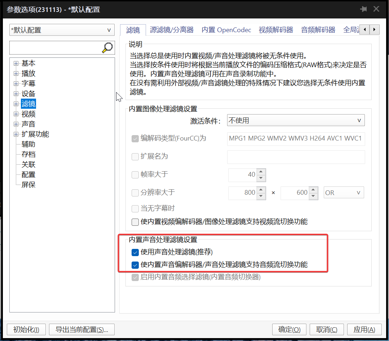This screenshot has height=341, width=389.
Task: Toggle 启用内置音频选择滤镜 checkbox
Action: (x=135, y=277)
